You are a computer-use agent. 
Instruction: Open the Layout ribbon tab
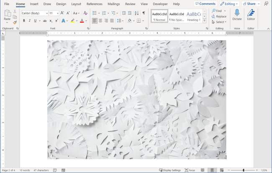(76, 4)
